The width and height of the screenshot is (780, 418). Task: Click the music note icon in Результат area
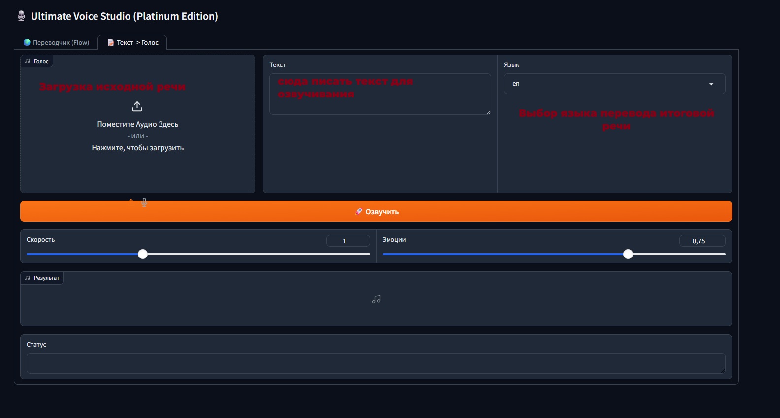[376, 299]
